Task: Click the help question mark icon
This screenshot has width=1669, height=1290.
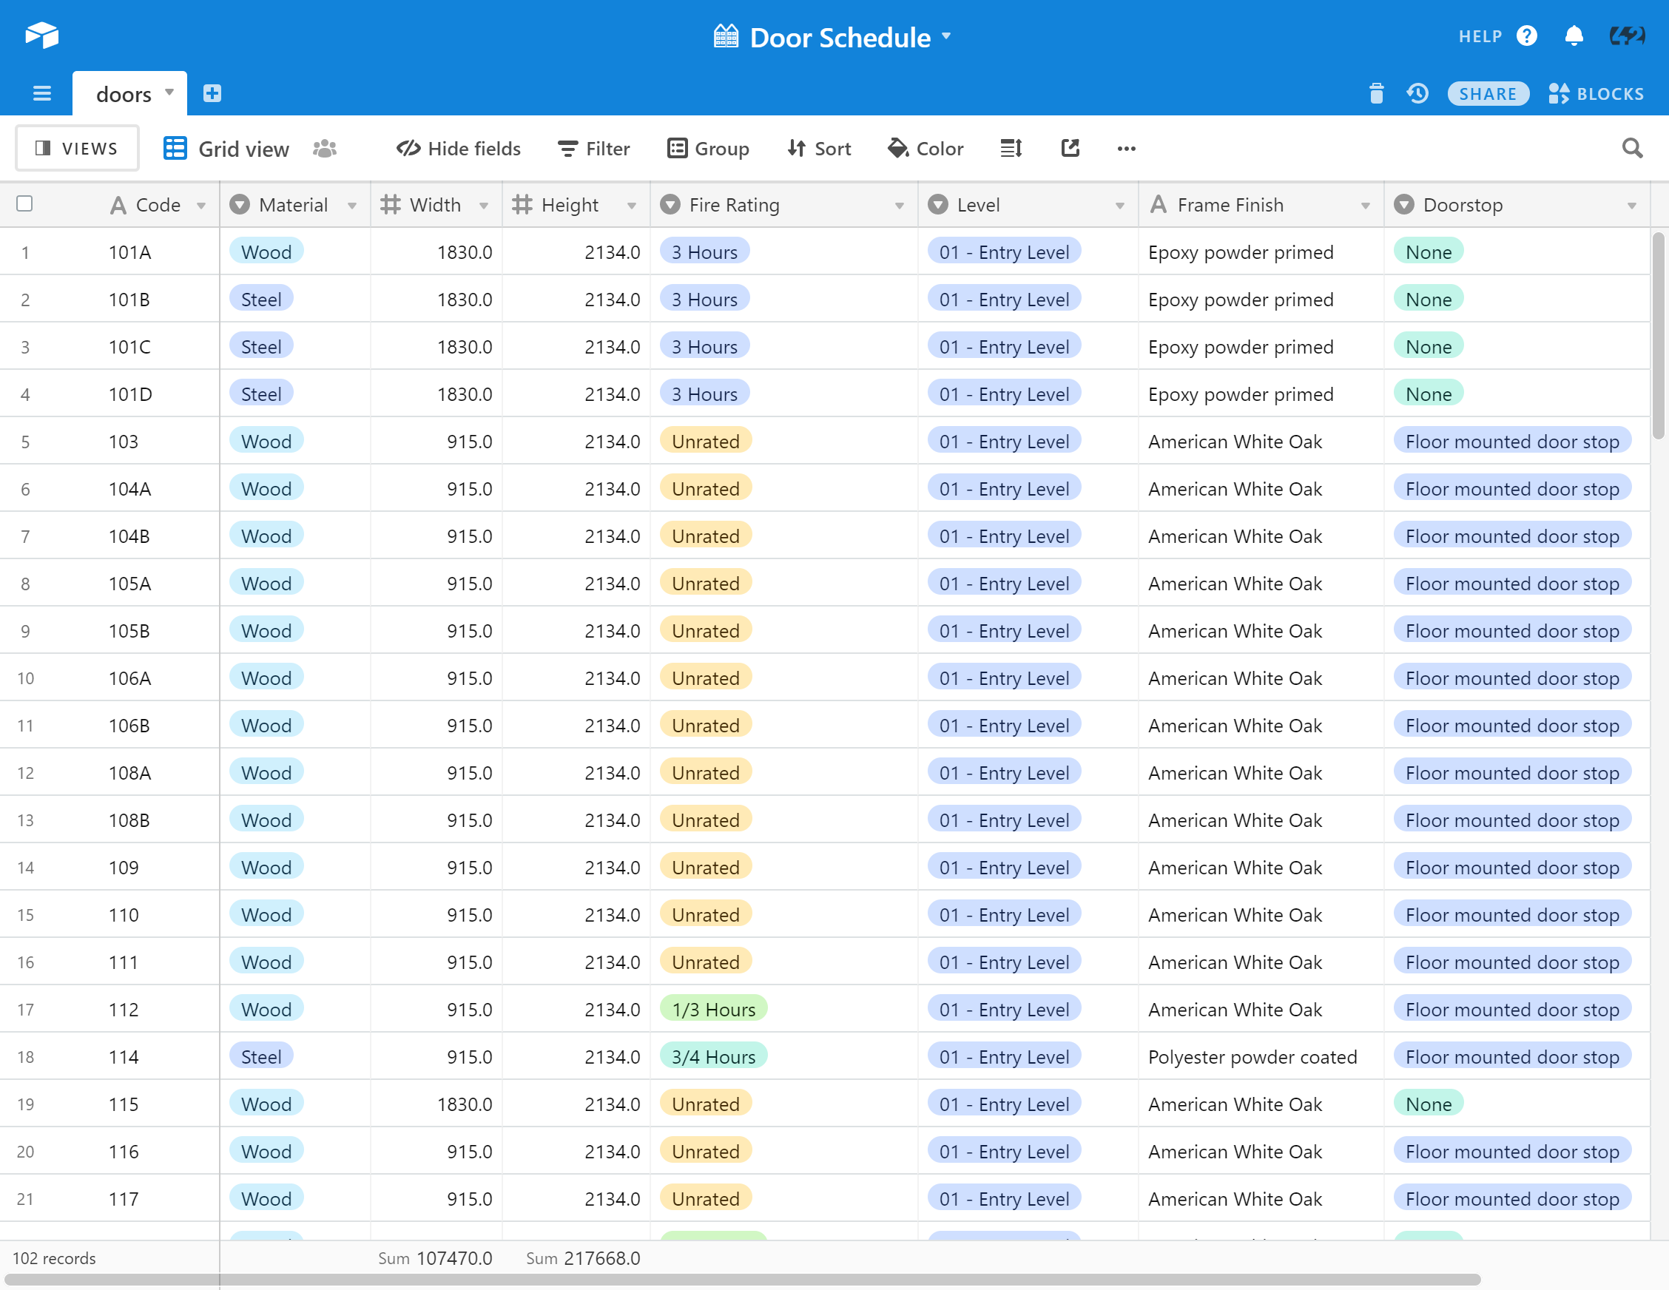Action: point(1527,36)
